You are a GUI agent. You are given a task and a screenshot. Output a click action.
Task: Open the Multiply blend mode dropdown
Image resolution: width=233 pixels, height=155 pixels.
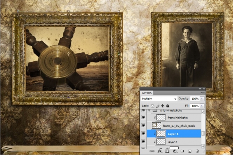pos(159,99)
